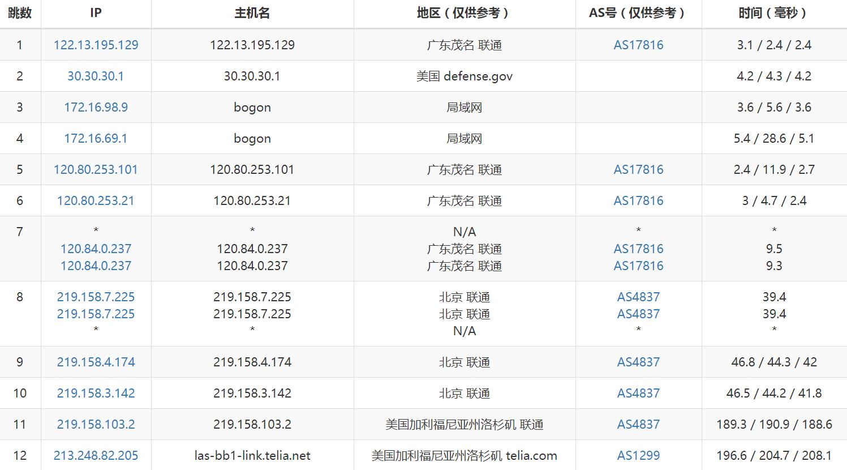Select time value 5.4 / 28.6 / 5.1
The height and width of the screenshot is (470, 847).
774,139
